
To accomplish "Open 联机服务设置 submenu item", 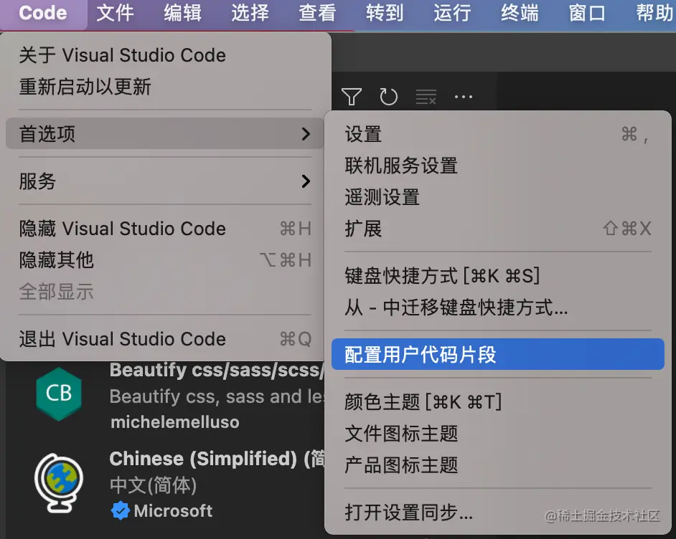I will [497, 166].
